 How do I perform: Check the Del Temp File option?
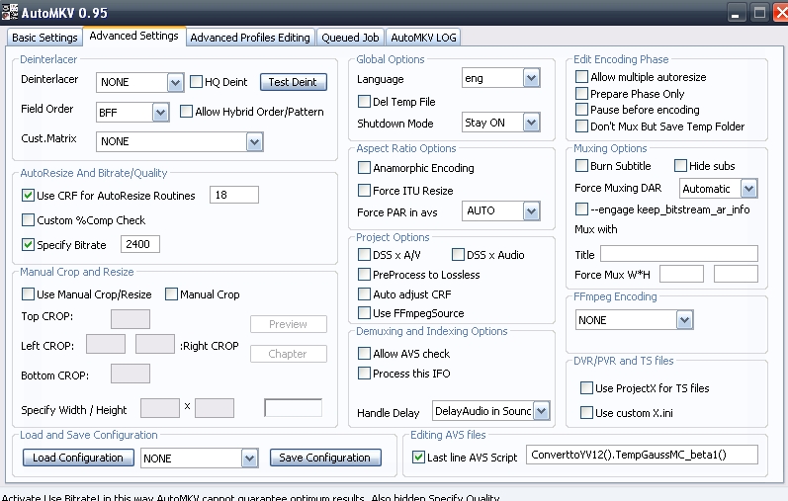point(364,101)
